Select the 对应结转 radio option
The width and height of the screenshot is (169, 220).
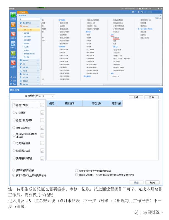point(14,112)
